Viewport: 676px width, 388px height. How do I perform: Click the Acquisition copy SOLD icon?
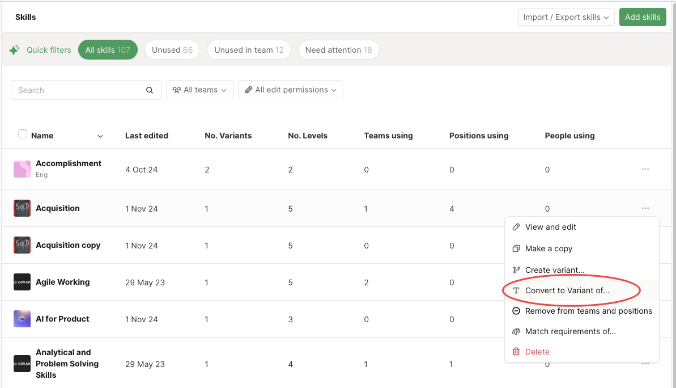(x=22, y=245)
